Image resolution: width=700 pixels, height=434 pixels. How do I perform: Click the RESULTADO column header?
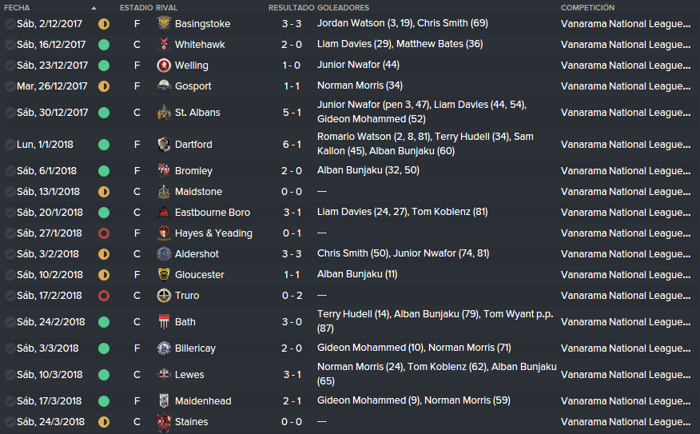[291, 7]
